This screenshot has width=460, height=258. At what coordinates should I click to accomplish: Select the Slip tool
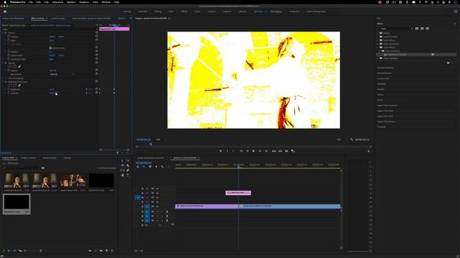click(x=123, y=171)
